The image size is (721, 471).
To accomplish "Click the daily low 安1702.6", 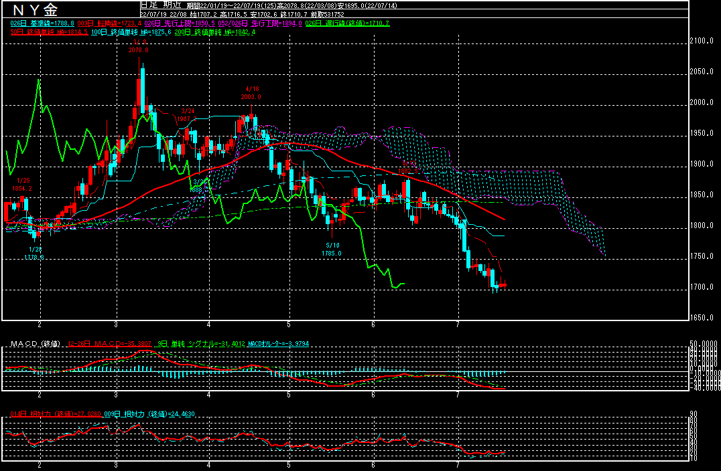I will point(264,14).
